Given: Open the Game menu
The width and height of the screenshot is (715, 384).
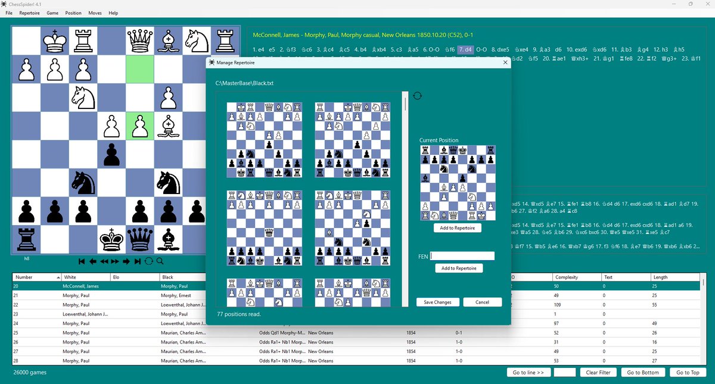Looking at the screenshot, I should [52, 13].
